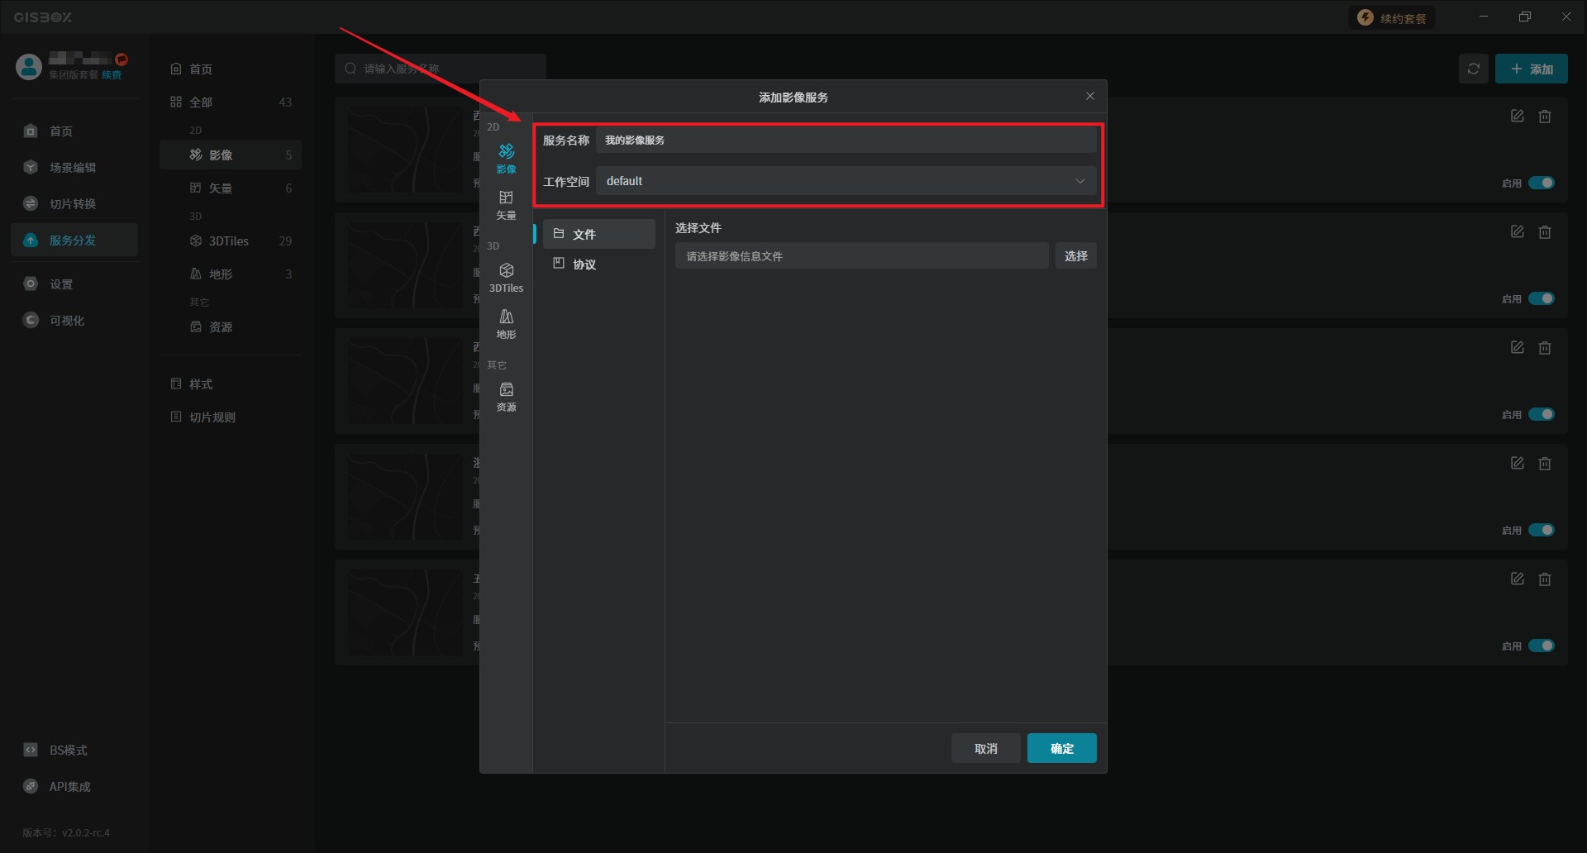Switch to the 文件 file tab
1587x853 pixels.
coord(585,235)
